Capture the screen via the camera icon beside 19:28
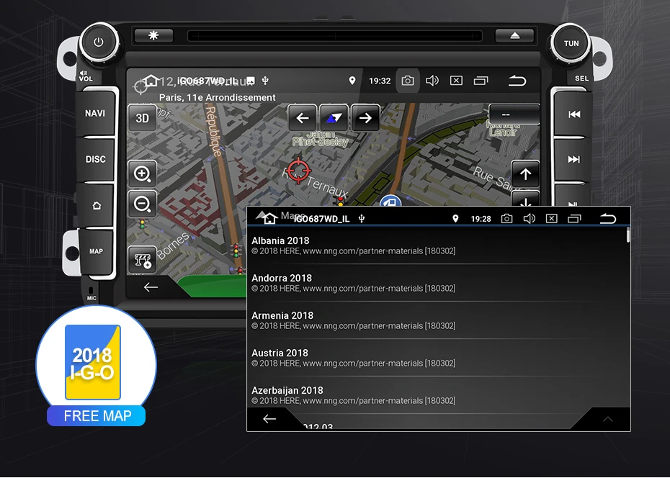The width and height of the screenshot is (670, 478). coord(506,219)
